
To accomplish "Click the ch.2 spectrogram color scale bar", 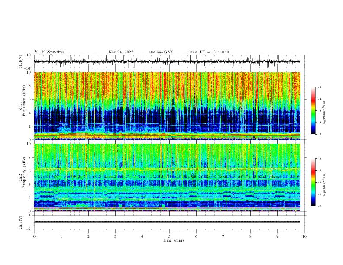I will (x=314, y=182).
